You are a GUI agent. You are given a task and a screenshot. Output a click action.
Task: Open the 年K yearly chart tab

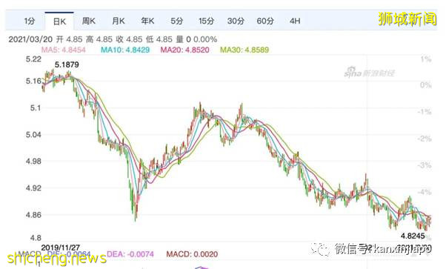147,21
